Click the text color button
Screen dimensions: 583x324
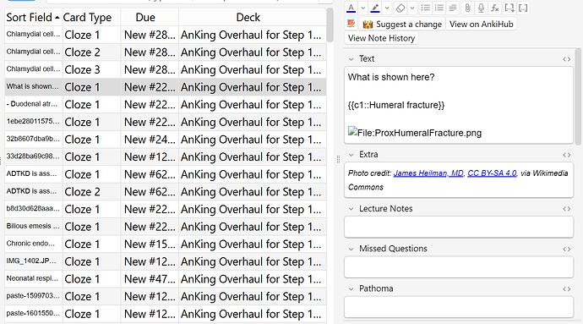[x=351, y=8]
